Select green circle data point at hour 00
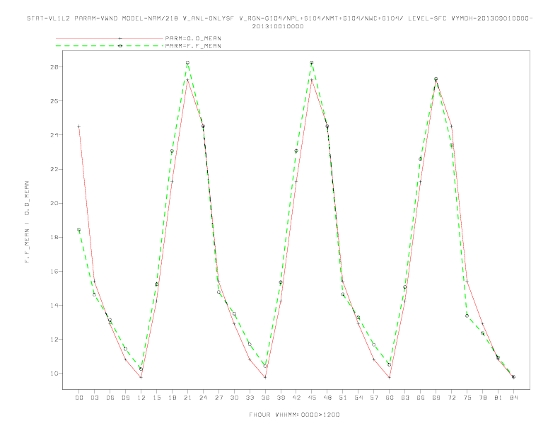This screenshot has width=560, height=433. pyautogui.click(x=79, y=230)
